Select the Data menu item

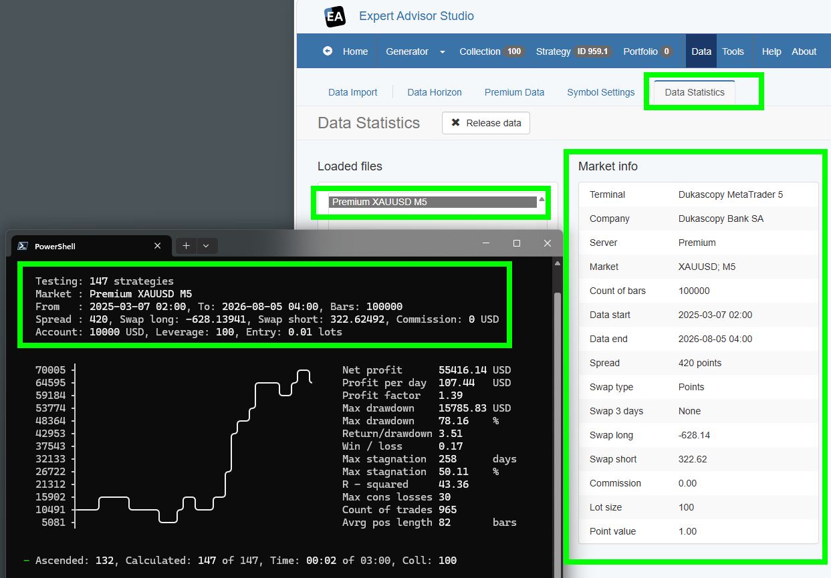coord(701,51)
